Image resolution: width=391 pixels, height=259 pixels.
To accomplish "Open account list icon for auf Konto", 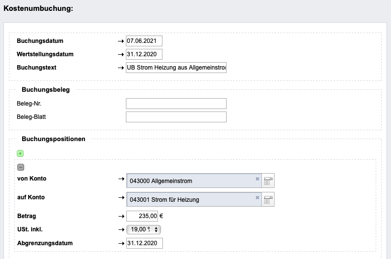I will (268, 199).
